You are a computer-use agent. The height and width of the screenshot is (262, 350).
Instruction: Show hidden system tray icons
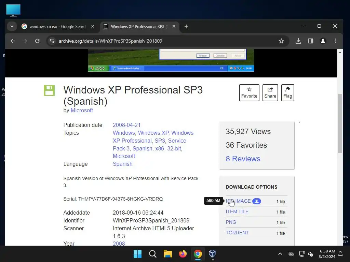click(x=280, y=254)
